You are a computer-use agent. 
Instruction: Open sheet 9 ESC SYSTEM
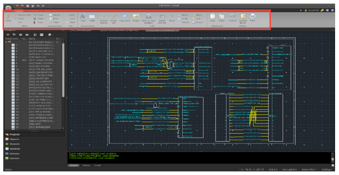[x=33, y=66]
